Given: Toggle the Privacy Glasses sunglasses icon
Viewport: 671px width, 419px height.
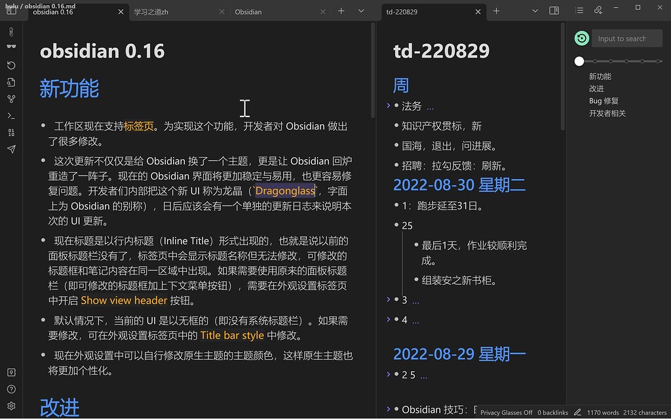Looking at the screenshot, I should [x=11, y=45].
